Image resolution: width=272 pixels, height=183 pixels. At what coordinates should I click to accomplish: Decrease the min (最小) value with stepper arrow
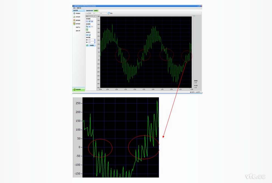coord(95,43)
